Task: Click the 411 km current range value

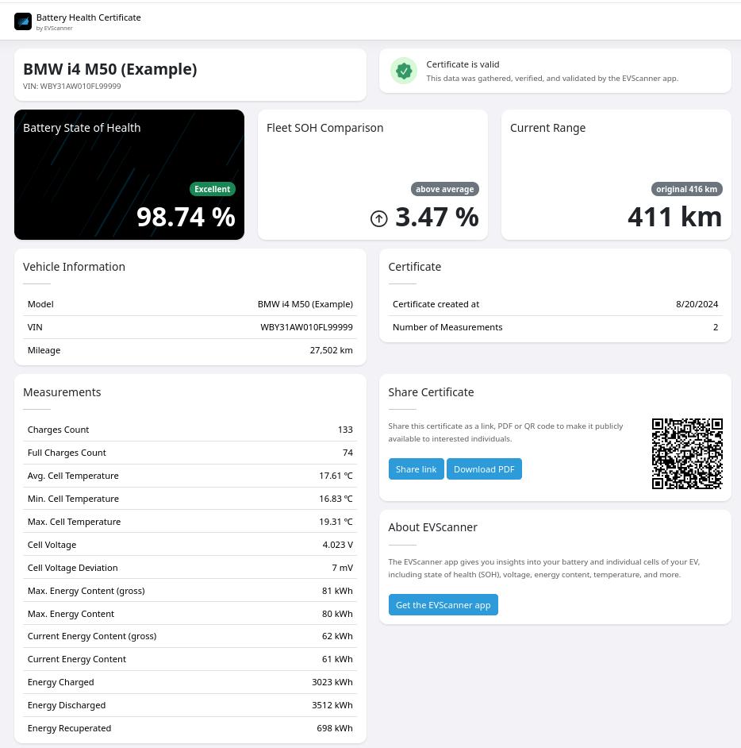Action: 675,217
